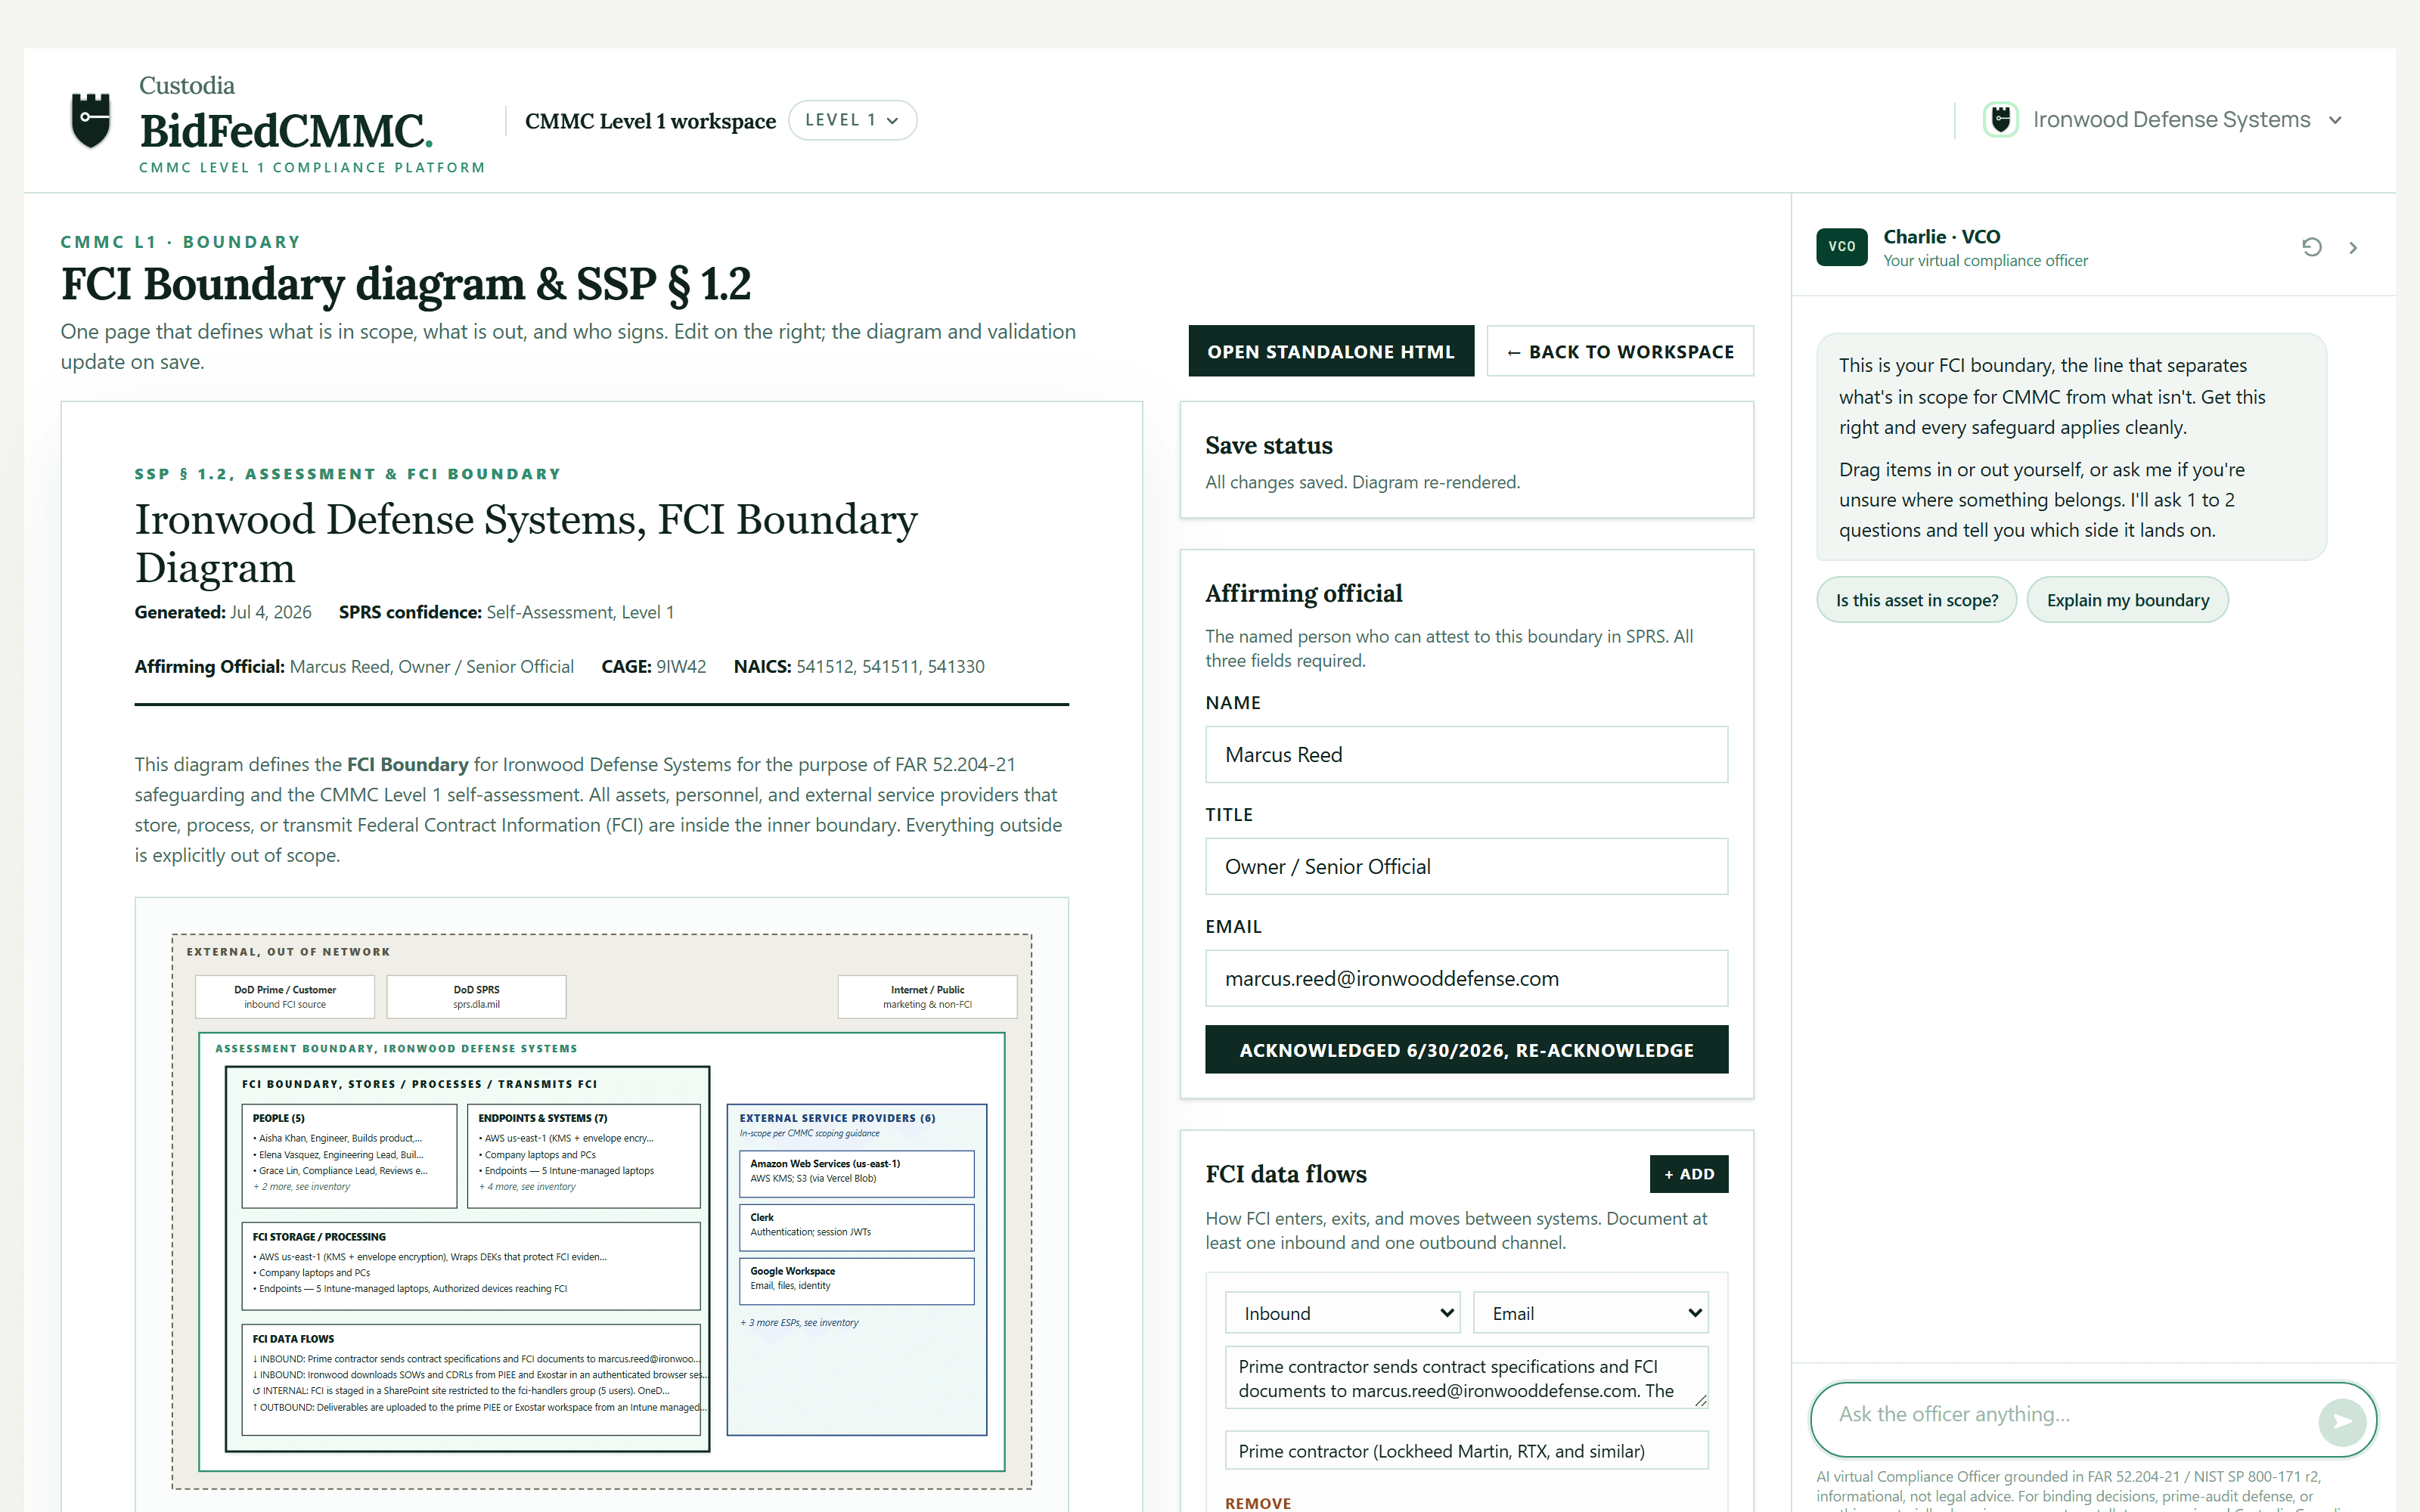2420x1512 pixels.
Task: Remove the inbound email data flow
Action: [1258, 1503]
